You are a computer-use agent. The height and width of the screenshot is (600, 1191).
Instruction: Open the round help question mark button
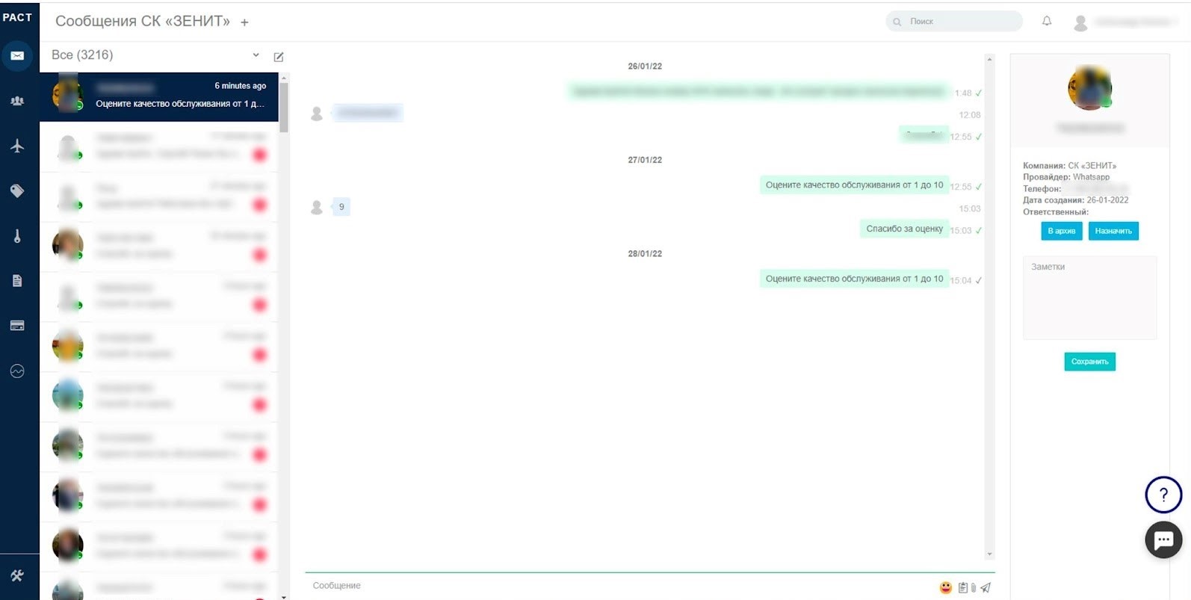pyautogui.click(x=1163, y=495)
